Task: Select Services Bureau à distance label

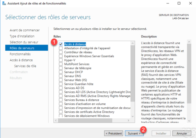Action: [82, 100]
